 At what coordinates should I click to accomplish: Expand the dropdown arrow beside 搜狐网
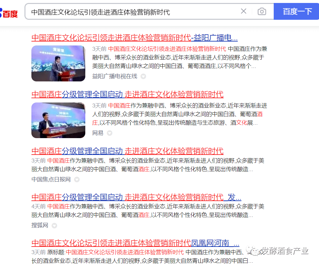point(54,226)
